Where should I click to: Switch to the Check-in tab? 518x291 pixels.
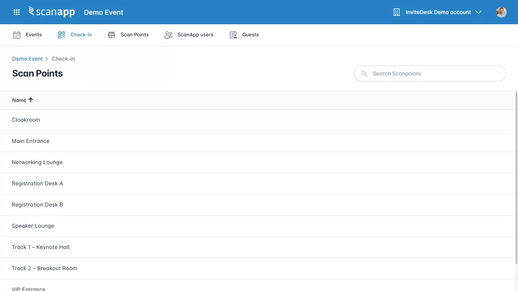pyautogui.click(x=75, y=35)
